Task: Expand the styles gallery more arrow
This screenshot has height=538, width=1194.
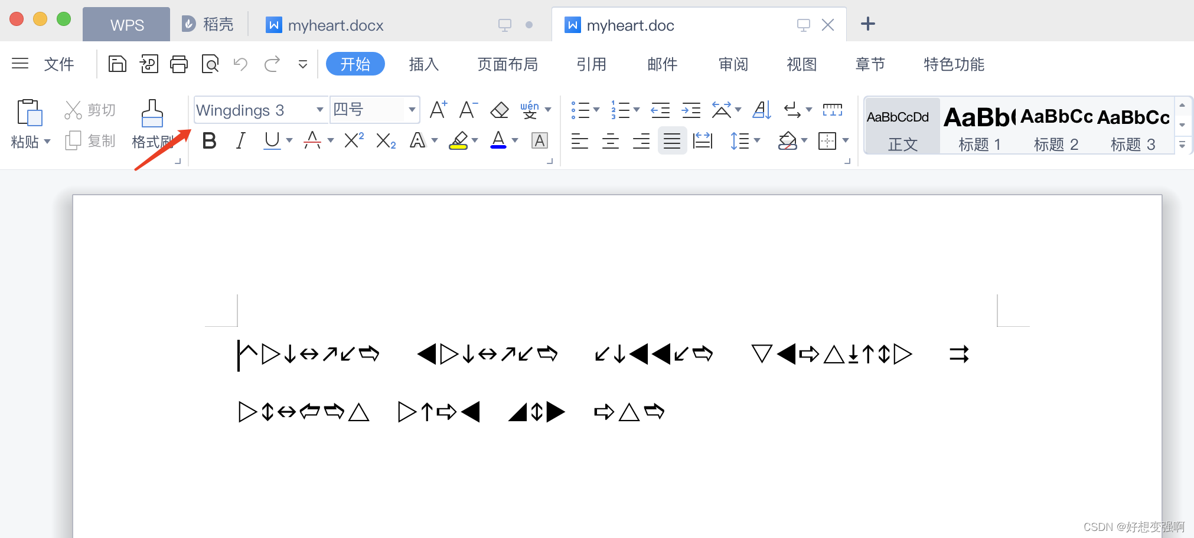Action: (x=1182, y=145)
